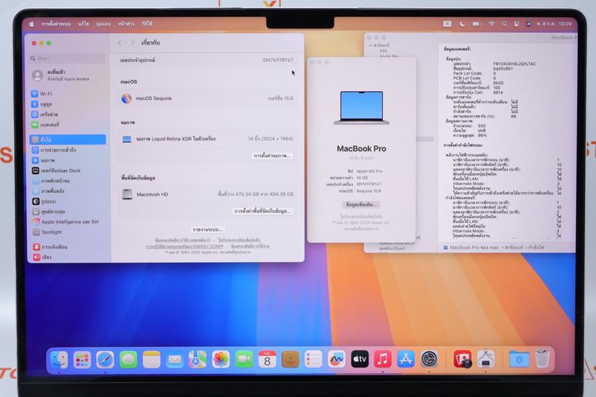Open the Apple menu

click(x=32, y=24)
